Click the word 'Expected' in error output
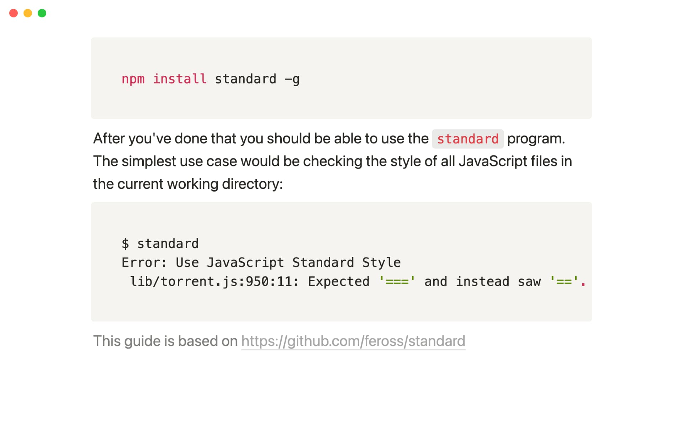This screenshot has height=426, width=683. click(339, 282)
